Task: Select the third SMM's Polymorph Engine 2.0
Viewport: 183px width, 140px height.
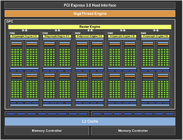Action: (90, 36)
